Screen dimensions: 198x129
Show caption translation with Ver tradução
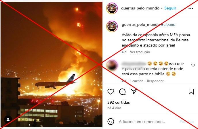pyautogui.click(x=140, y=52)
